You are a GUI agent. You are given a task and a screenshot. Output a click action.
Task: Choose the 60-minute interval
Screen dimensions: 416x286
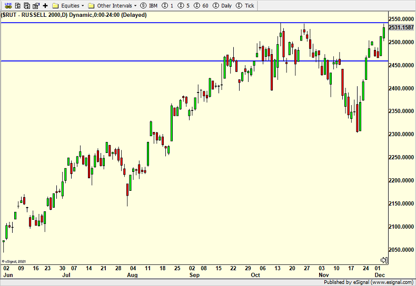[201, 6]
